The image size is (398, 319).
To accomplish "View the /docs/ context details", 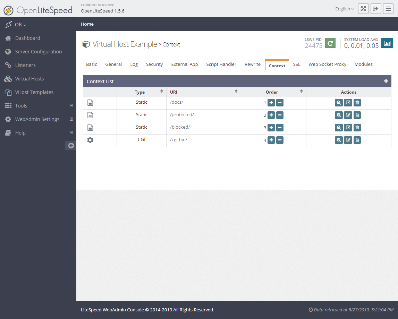I will [x=339, y=103].
